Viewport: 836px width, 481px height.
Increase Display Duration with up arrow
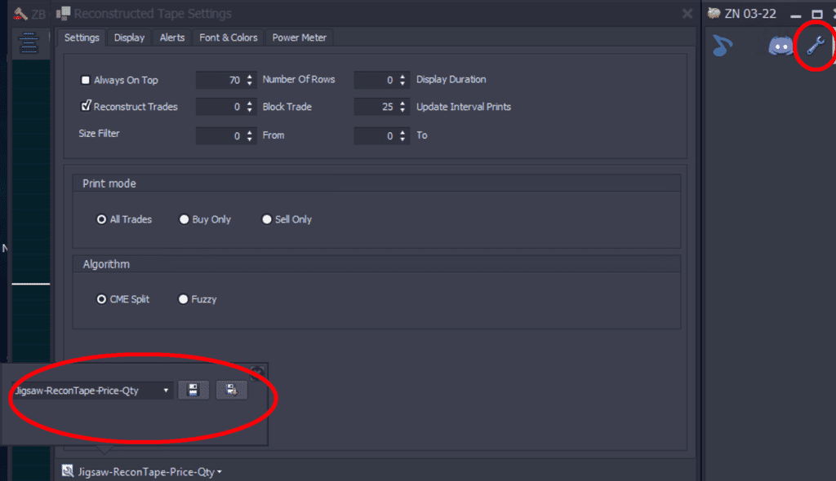pos(402,76)
